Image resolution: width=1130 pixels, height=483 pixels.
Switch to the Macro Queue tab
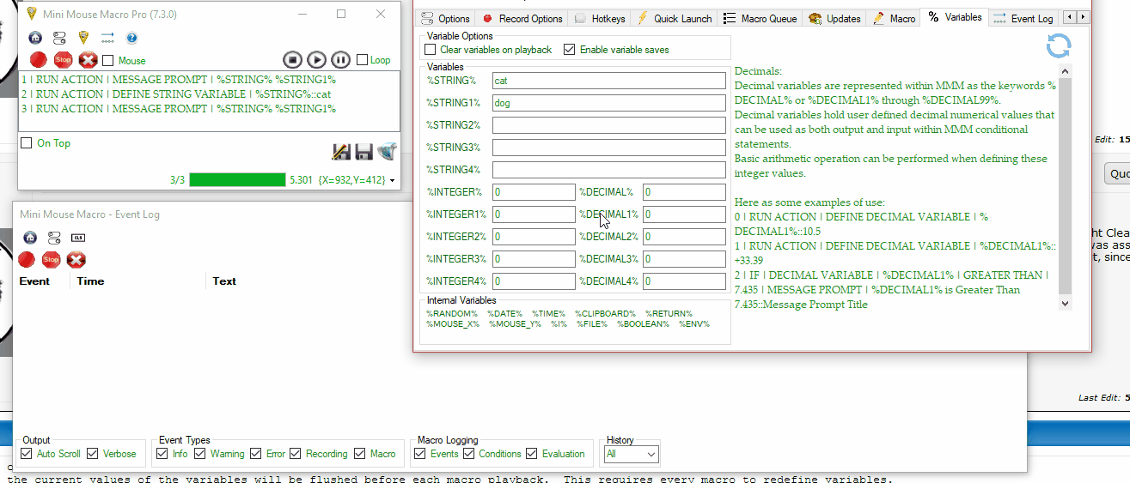(x=760, y=18)
